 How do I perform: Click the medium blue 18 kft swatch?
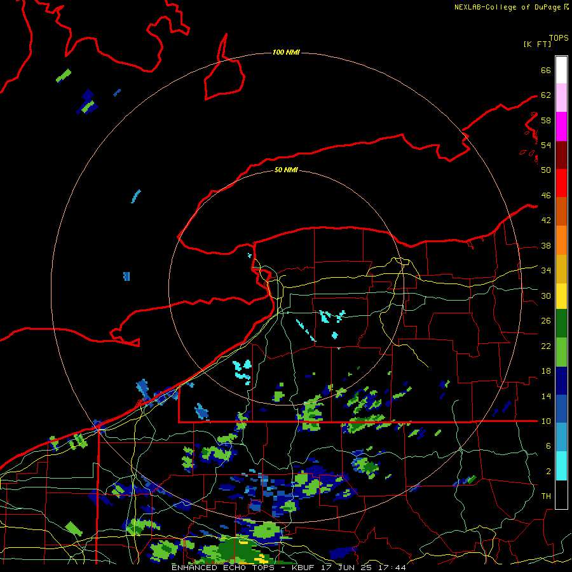tap(561, 409)
